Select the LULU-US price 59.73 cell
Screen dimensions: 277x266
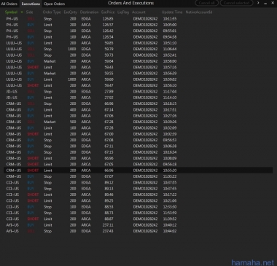(109, 55)
